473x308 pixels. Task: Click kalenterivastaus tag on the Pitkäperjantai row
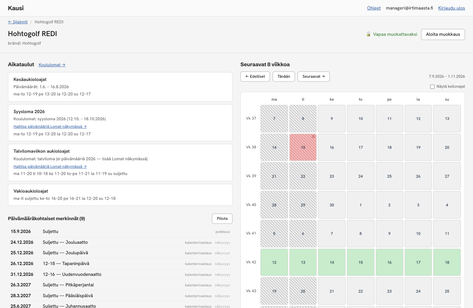(x=198, y=285)
